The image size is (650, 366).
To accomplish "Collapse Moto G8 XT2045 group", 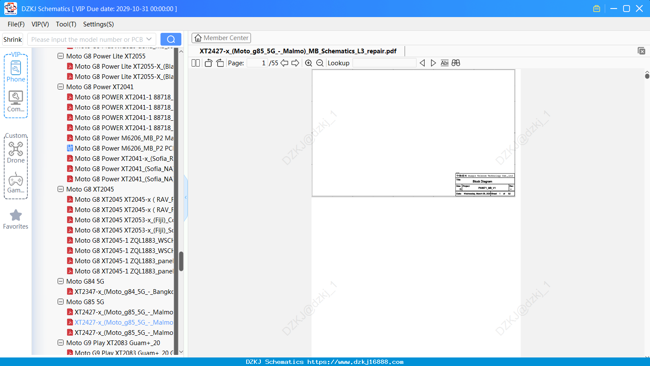I will coord(61,189).
